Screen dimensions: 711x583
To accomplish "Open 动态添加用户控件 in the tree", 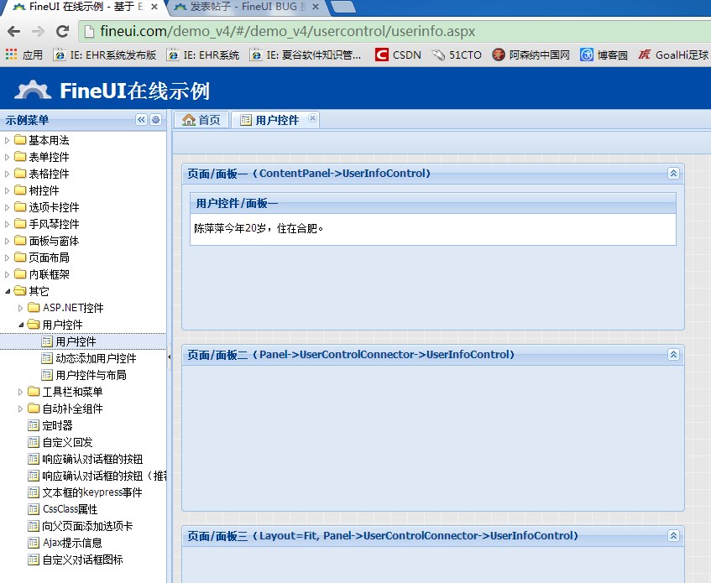I will click(x=96, y=358).
